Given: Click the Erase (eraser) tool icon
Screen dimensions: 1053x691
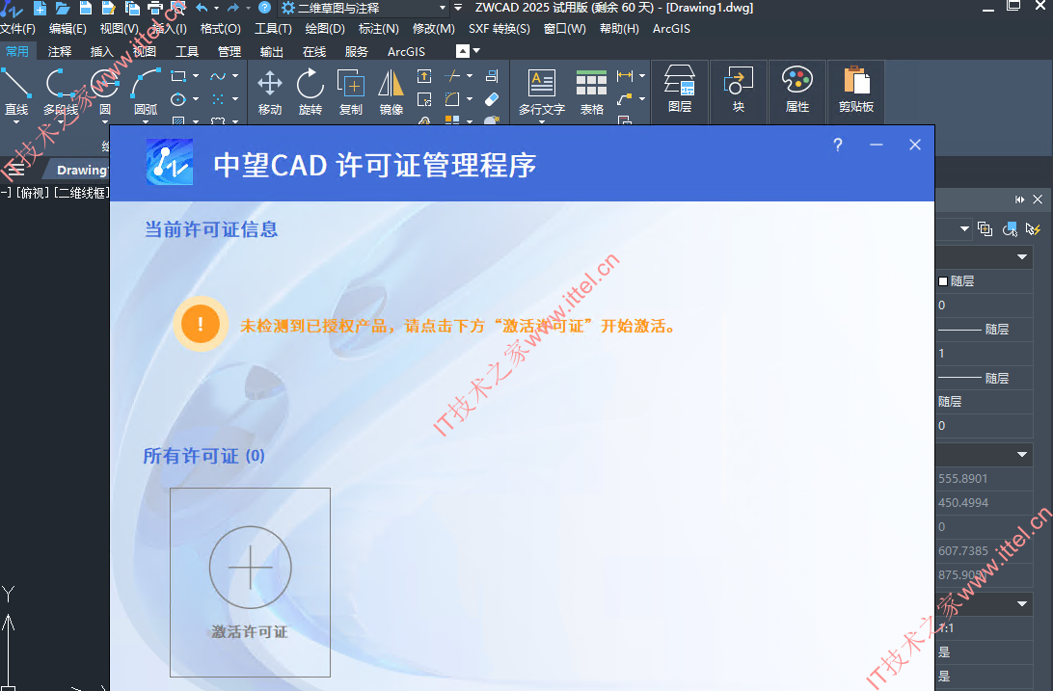Looking at the screenshot, I should [492, 99].
